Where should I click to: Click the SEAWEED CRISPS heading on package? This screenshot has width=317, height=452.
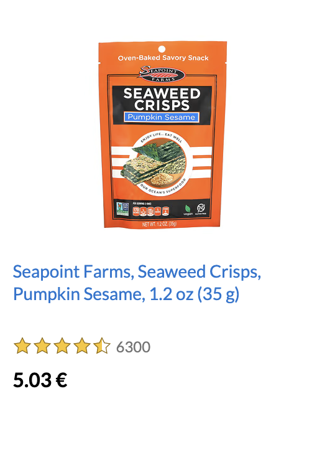[x=162, y=100]
